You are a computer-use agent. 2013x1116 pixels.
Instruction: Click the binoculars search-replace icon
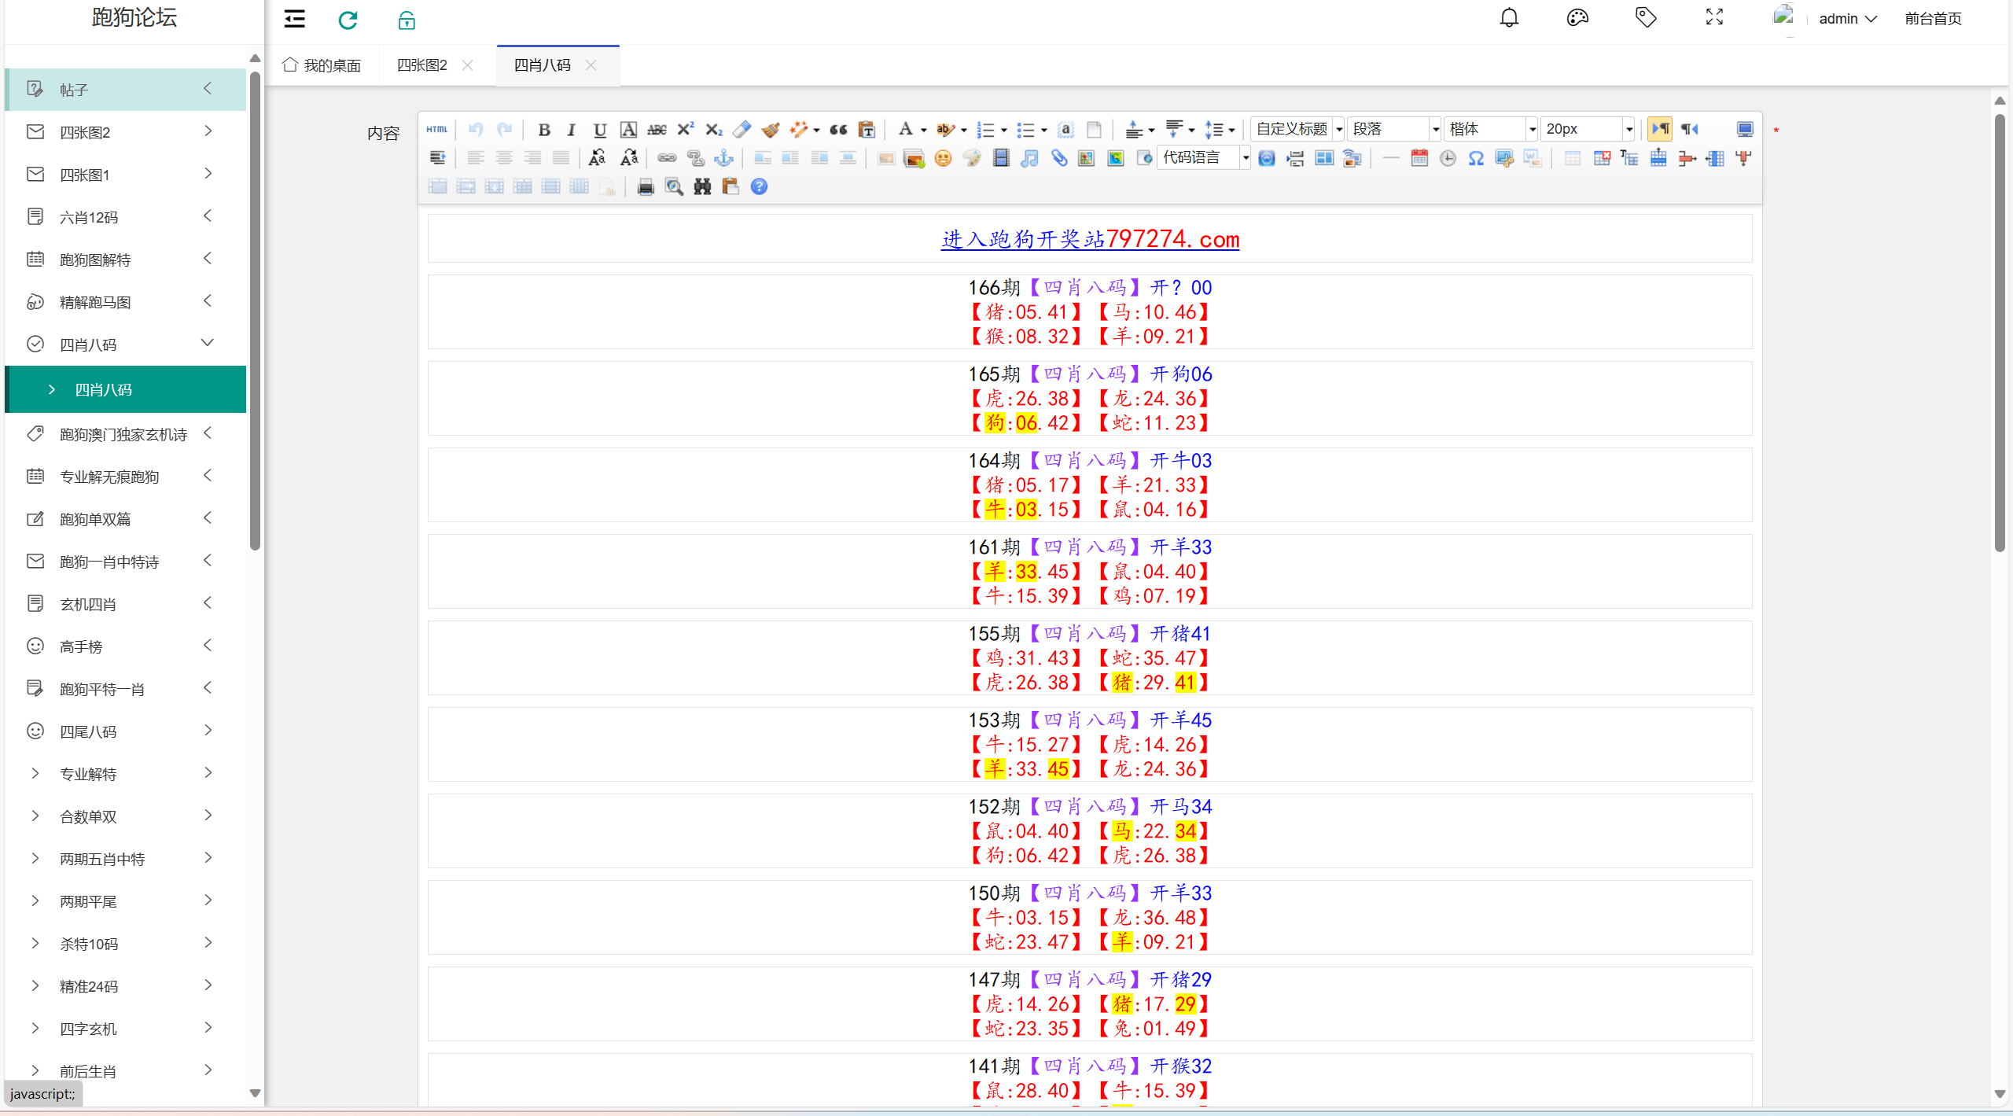tap(702, 186)
